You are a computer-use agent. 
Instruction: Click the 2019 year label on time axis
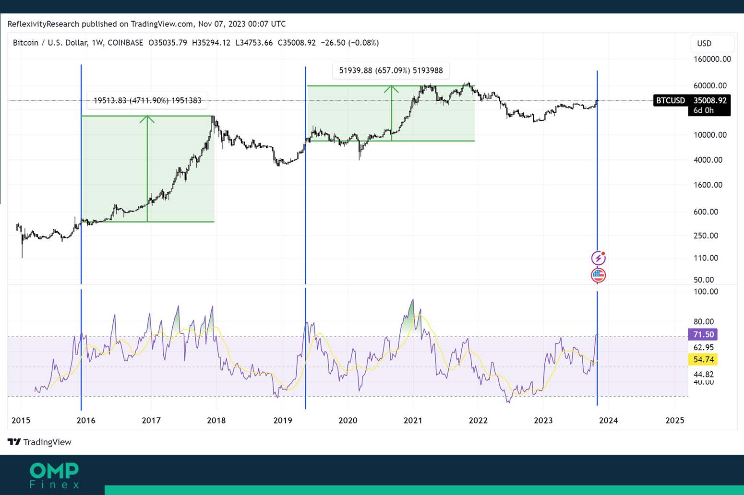pyautogui.click(x=283, y=420)
